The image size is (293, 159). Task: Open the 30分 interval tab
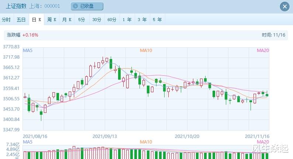click(x=97, y=20)
